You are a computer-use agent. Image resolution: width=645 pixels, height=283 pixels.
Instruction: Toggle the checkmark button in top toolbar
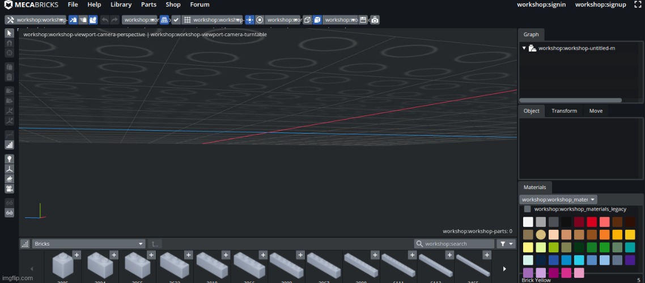(176, 20)
